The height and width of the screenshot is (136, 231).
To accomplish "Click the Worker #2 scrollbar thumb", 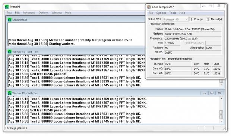I will 221,114.
